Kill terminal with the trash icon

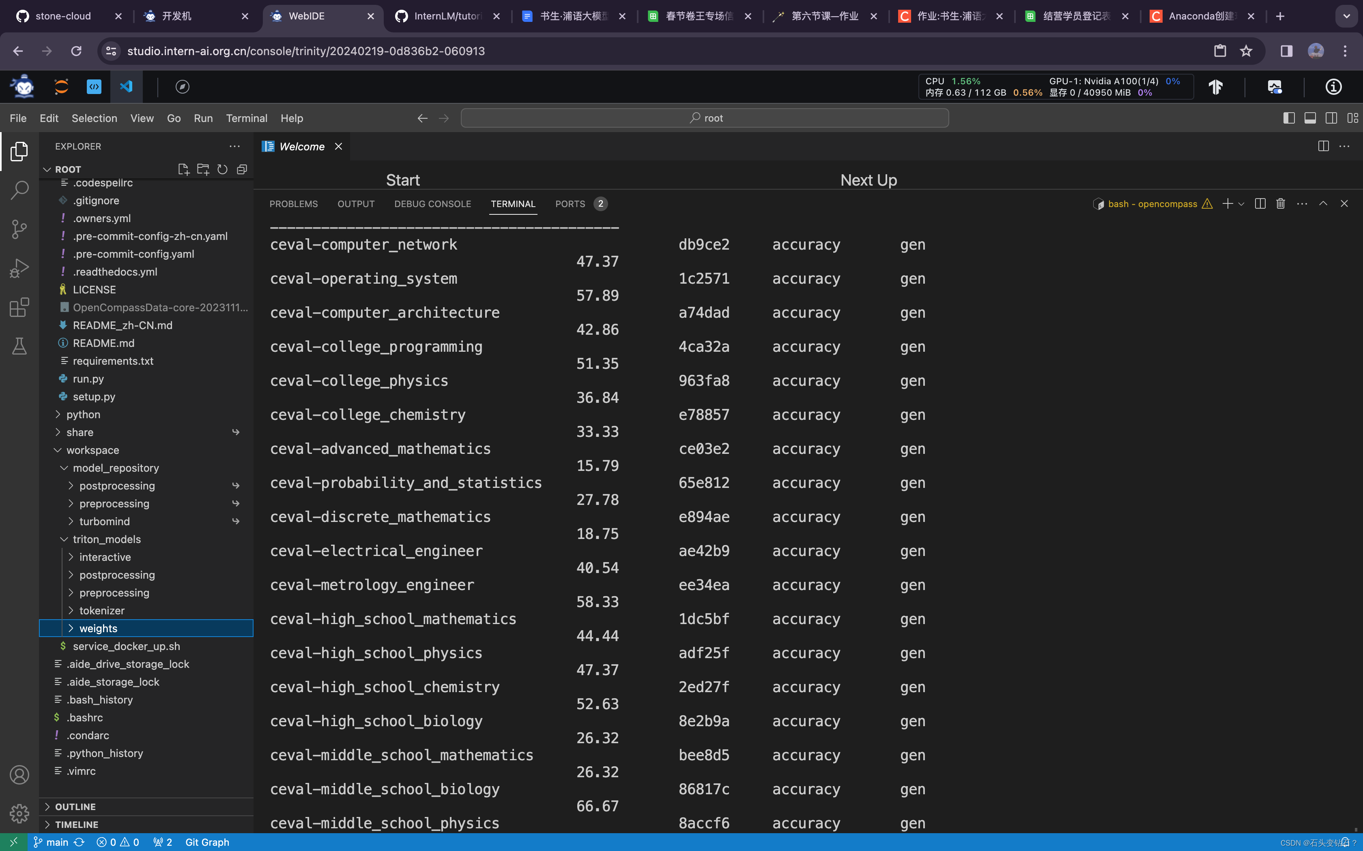coord(1280,204)
